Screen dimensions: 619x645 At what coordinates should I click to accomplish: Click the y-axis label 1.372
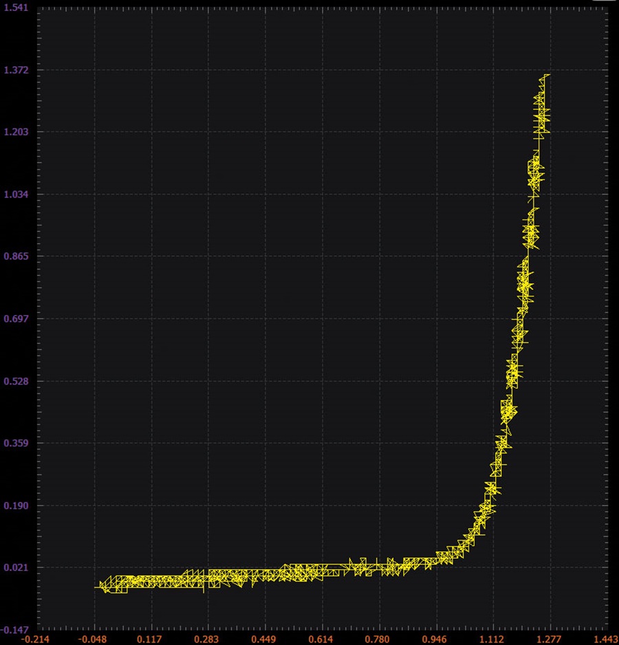(16, 70)
